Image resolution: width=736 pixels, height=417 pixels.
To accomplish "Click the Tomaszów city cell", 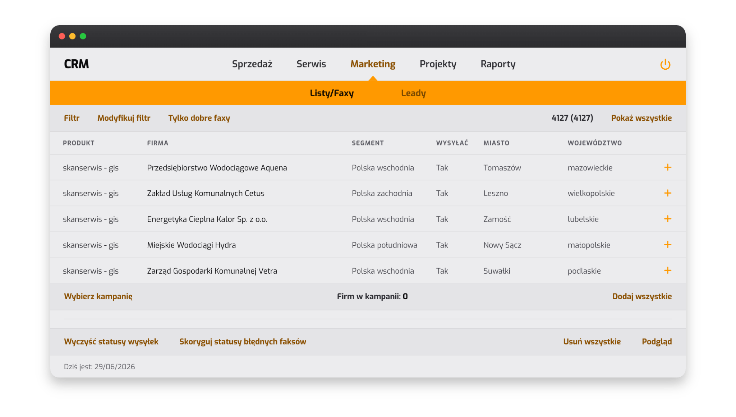I will [x=502, y=168].
